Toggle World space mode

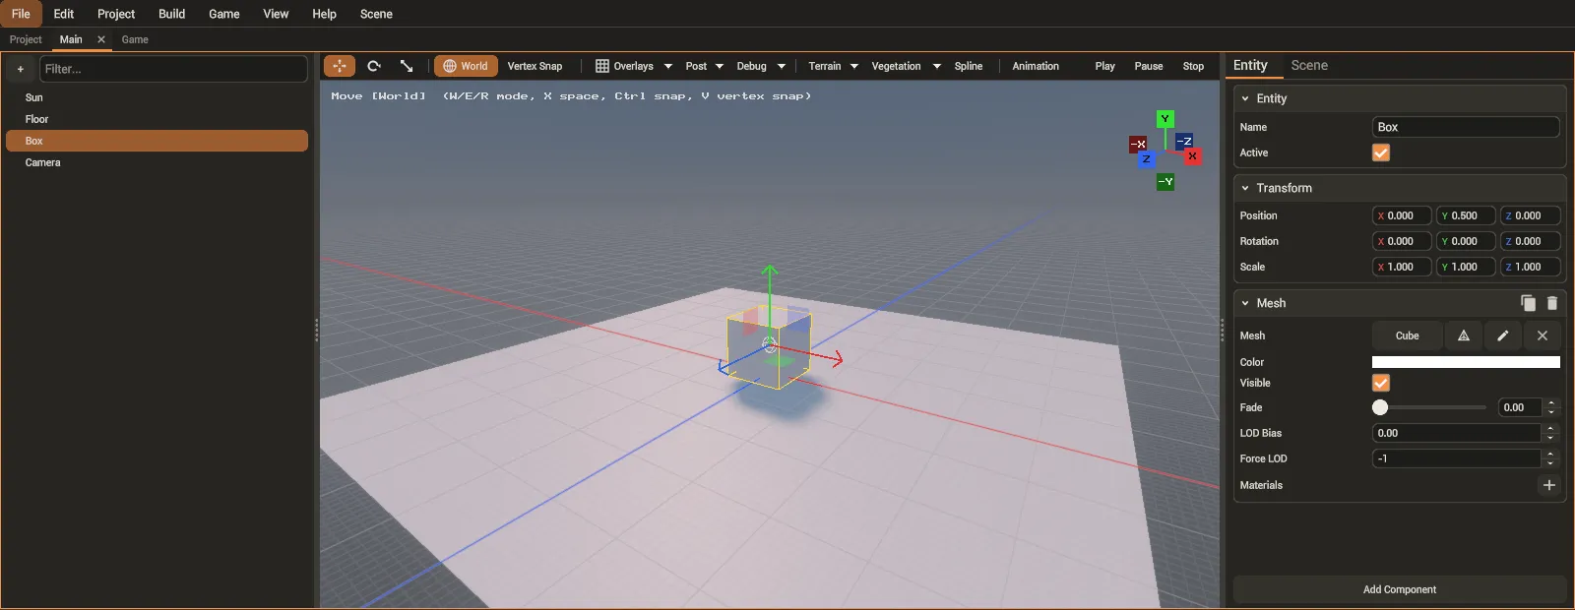click(x=466, y=66)
